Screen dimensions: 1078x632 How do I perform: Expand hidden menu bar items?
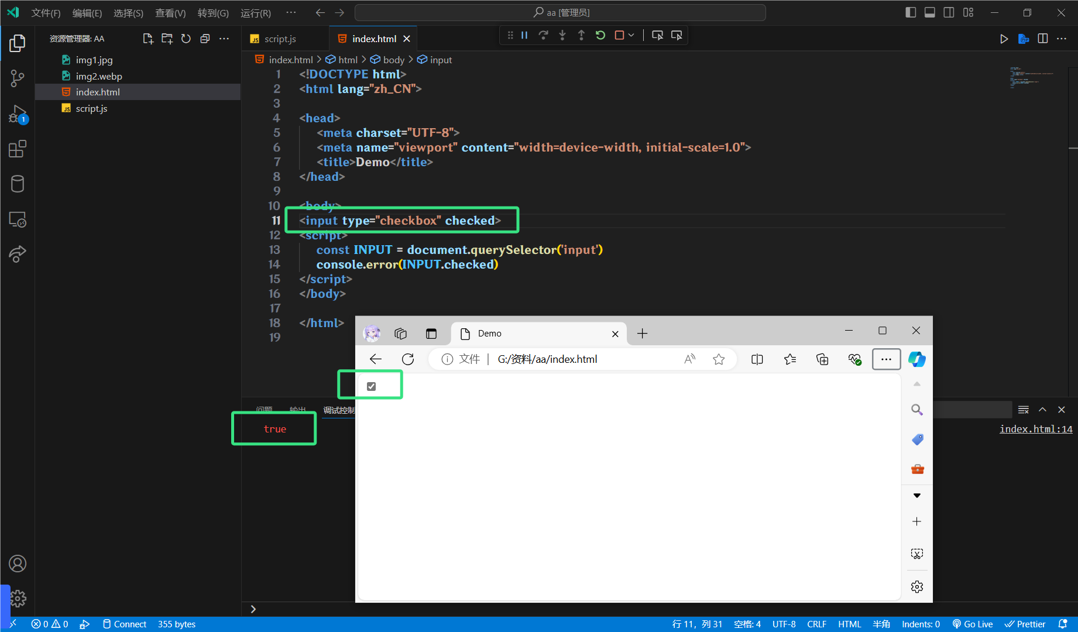point(291,12)
